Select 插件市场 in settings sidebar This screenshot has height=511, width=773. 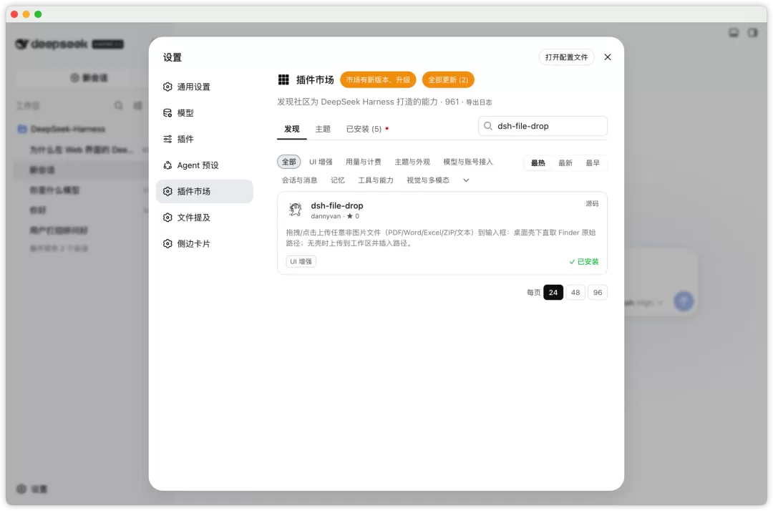[x=204, y=191]
